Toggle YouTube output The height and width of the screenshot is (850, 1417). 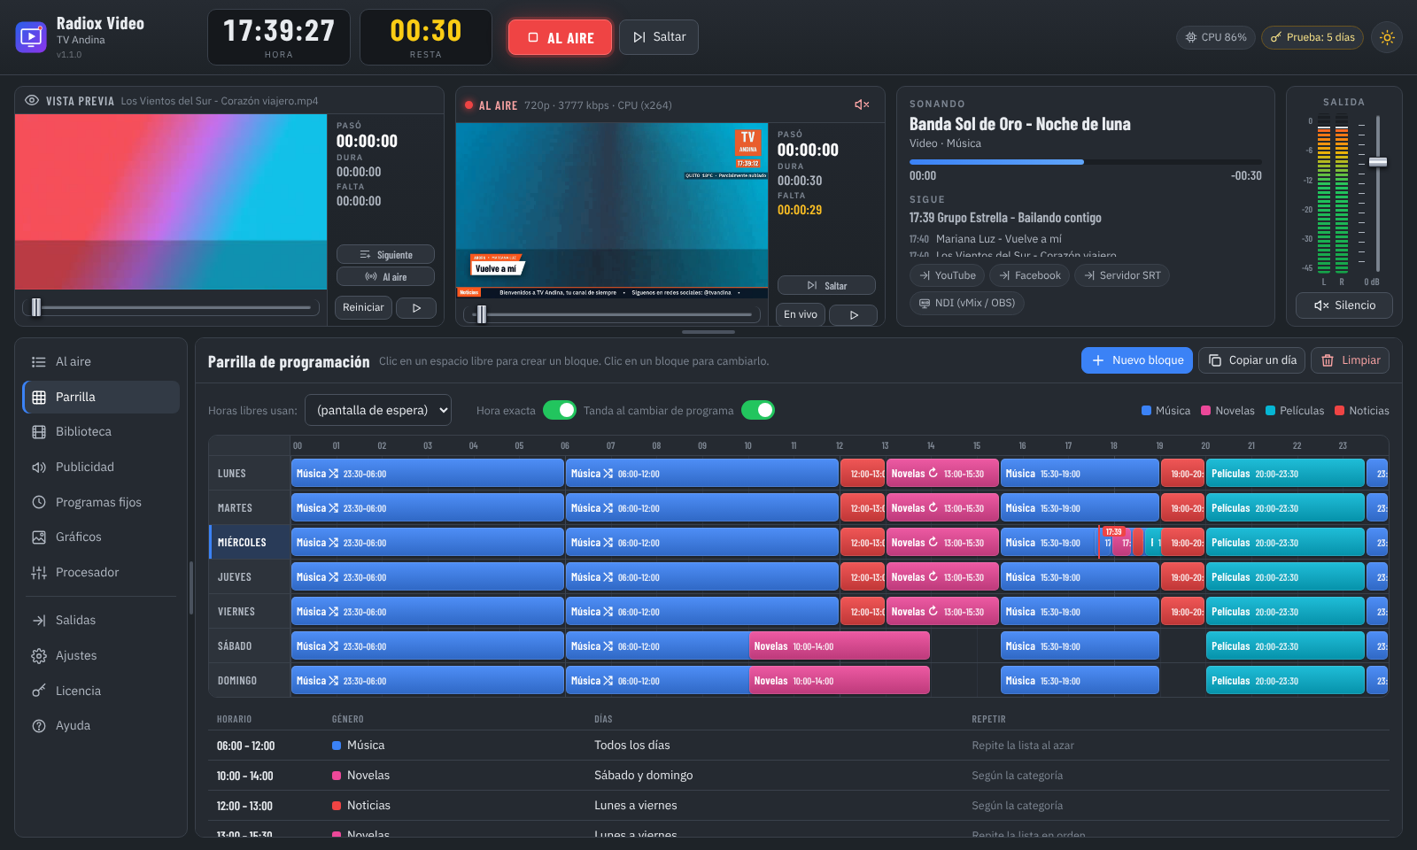click(947, 275)
